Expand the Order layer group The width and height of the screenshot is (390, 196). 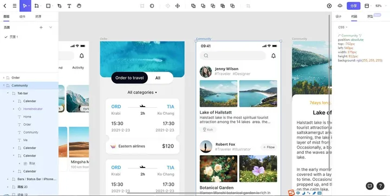click(4, 77)
